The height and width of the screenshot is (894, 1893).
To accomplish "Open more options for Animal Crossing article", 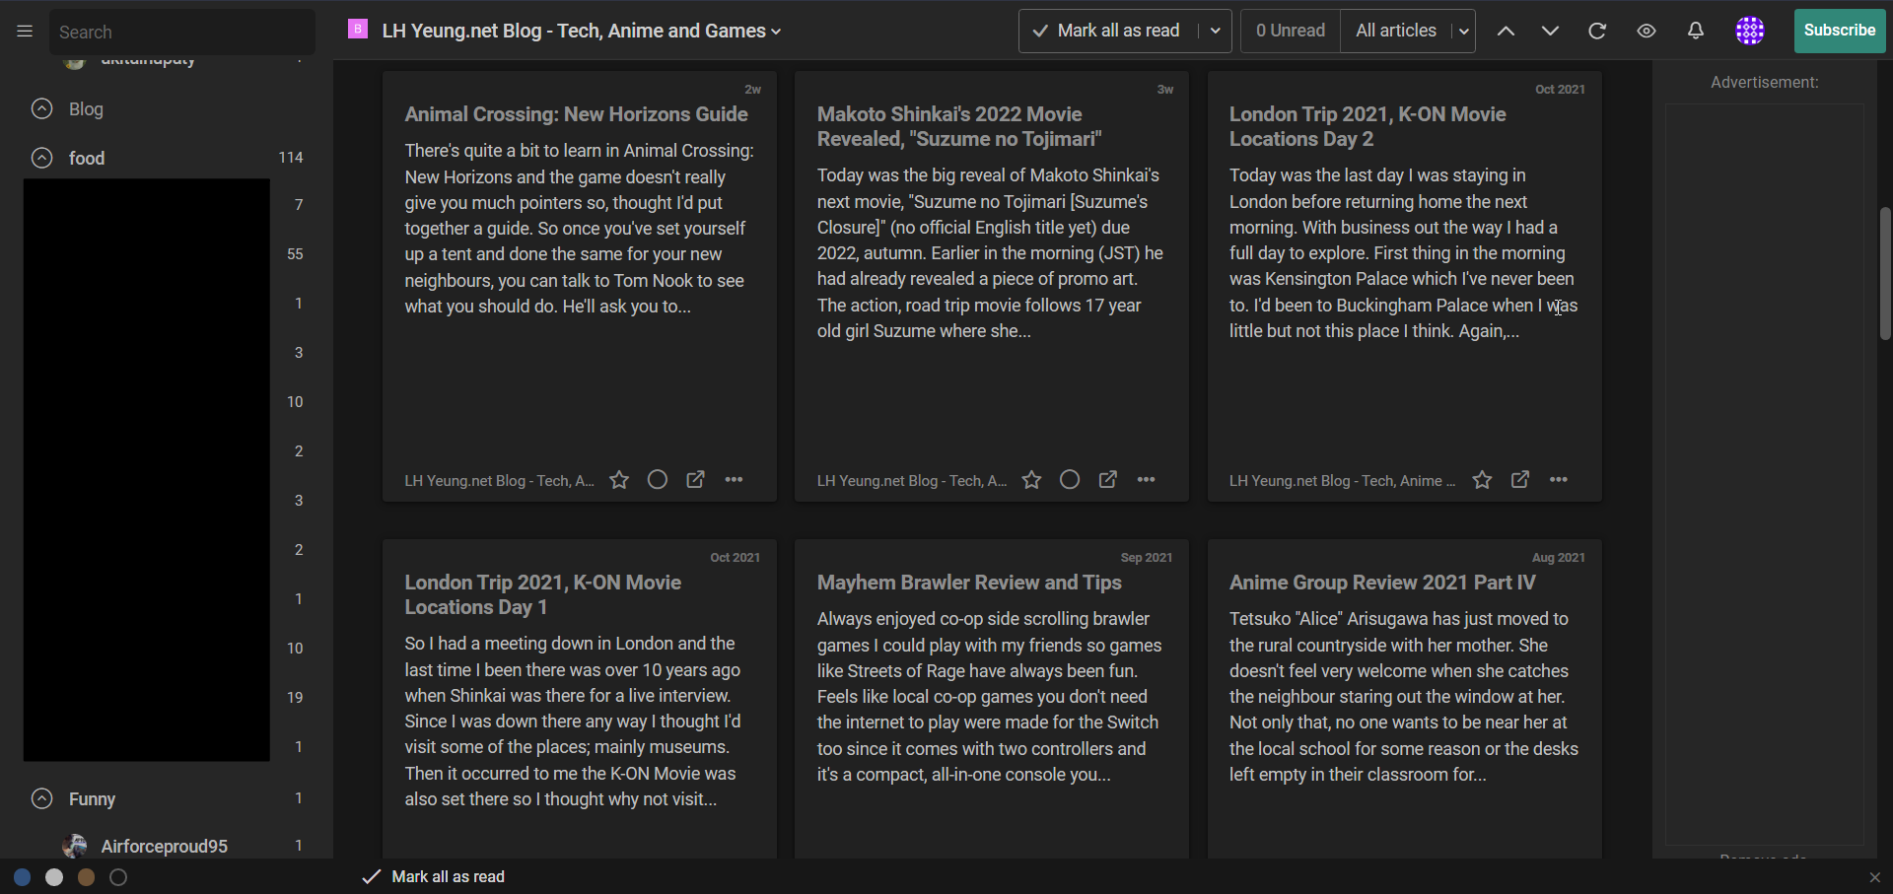I will tap(734, 480).
